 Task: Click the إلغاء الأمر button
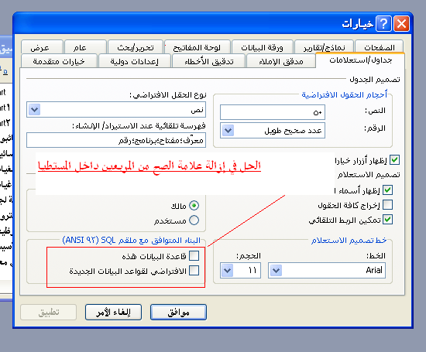coord(114,313)
